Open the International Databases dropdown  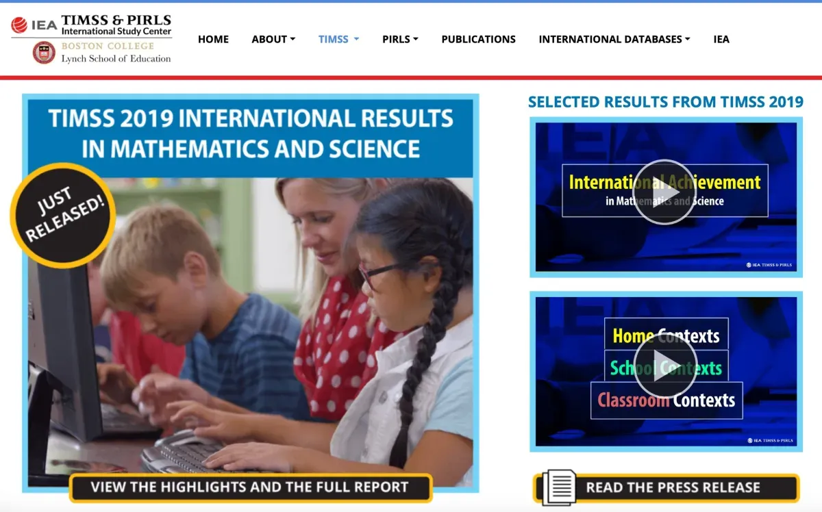click(614, 39)
